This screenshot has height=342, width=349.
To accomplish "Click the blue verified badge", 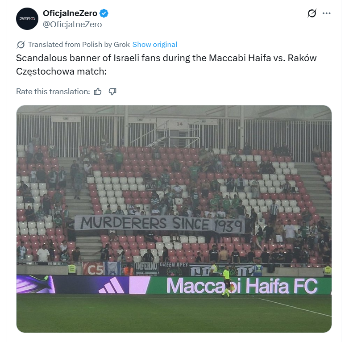I will click(104, 13).
